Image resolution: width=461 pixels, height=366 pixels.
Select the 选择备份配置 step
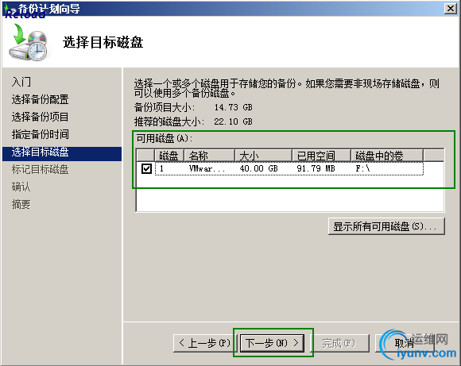pyautogui.click(x=40, y=99)
